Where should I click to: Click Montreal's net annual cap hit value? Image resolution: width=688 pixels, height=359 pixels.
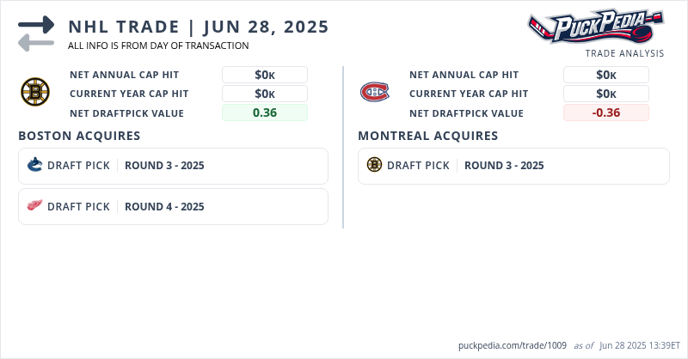click(605, 75)
